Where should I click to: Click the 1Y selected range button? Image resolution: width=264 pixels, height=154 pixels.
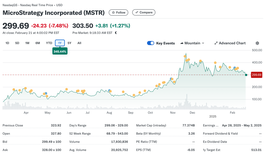[x=60, y=43]
